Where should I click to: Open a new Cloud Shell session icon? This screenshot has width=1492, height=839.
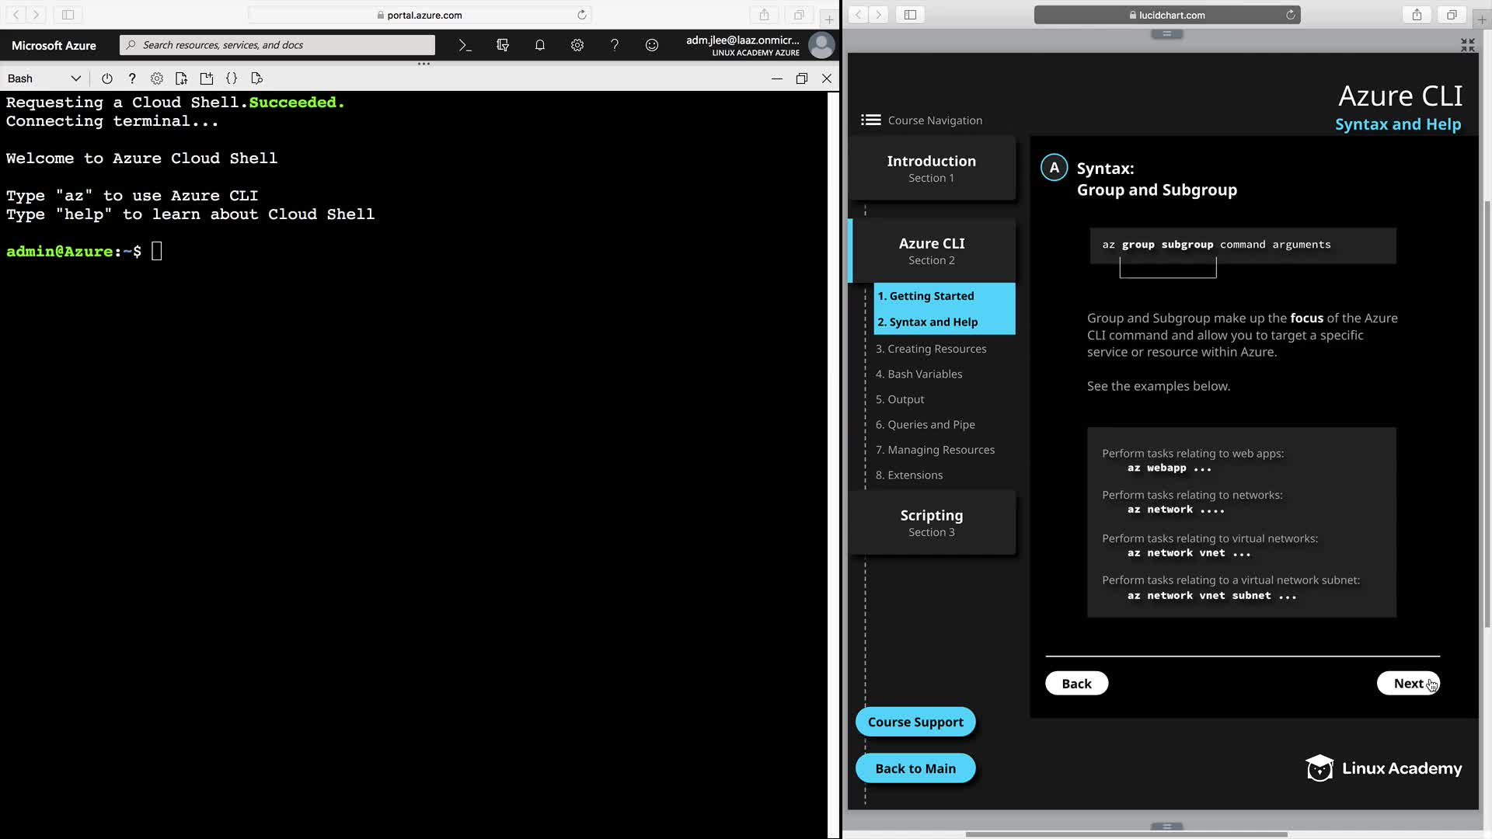pos(207,78)
